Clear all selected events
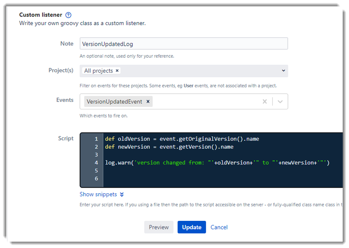Screen dimensions: 349x248 264,101
